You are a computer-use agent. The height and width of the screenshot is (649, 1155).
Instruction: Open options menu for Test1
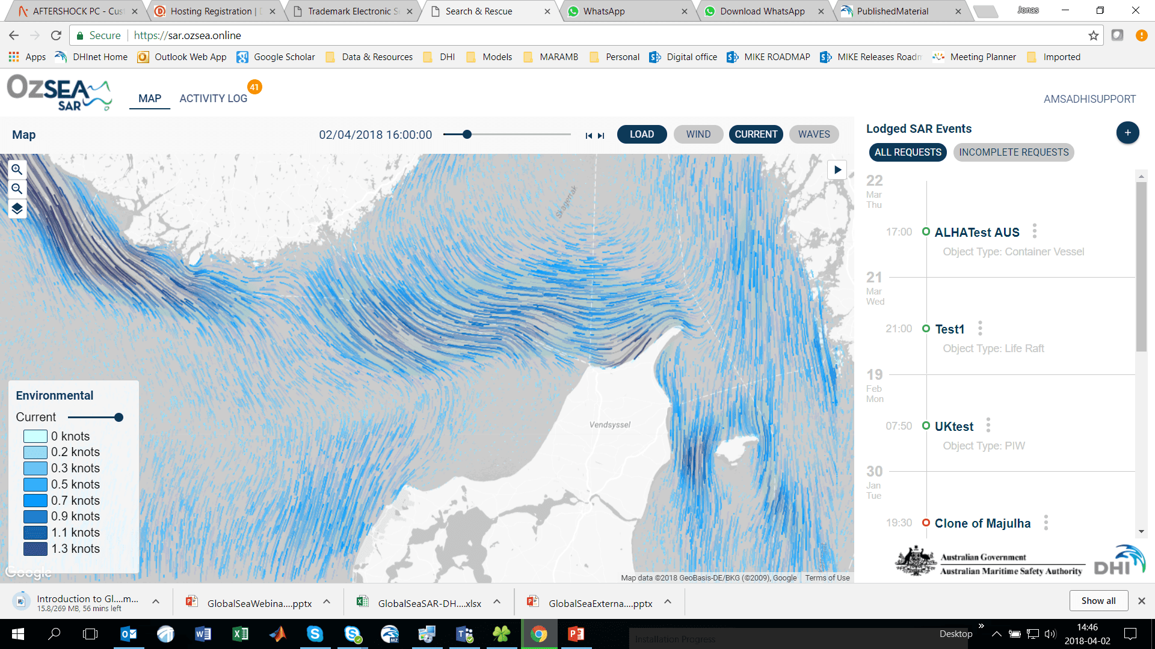(980, 328)
